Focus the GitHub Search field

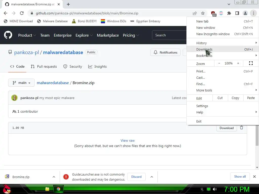pyautogui.click(x=169, y=35)
